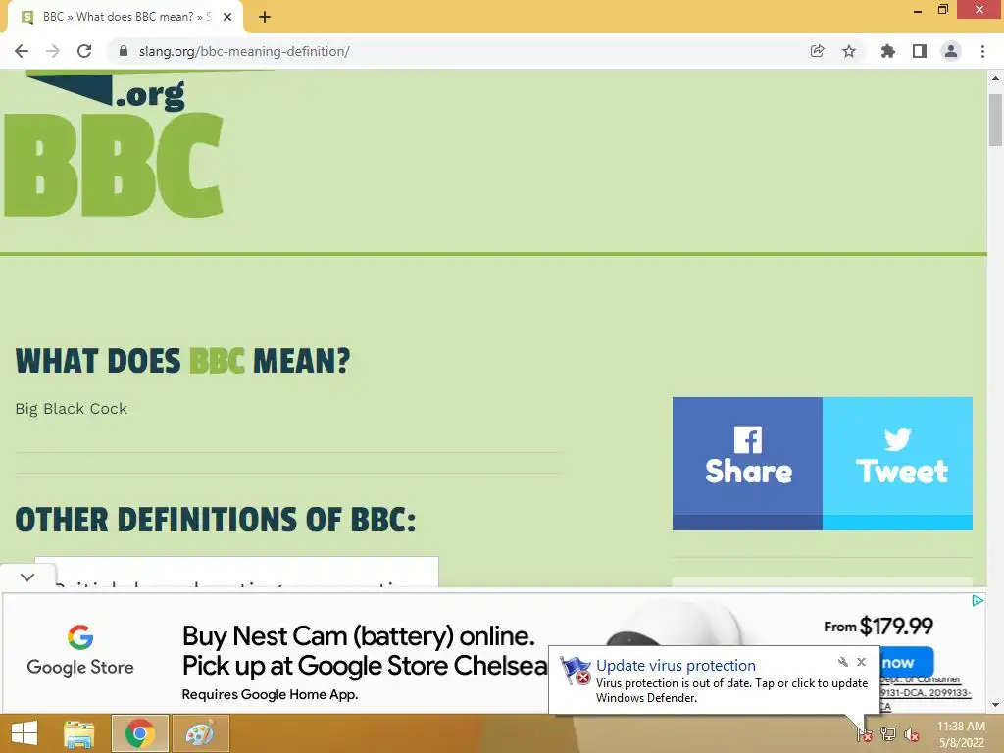
Task: Click the 'Big Black Cock' definition text
Action: [x=71, y=409]
